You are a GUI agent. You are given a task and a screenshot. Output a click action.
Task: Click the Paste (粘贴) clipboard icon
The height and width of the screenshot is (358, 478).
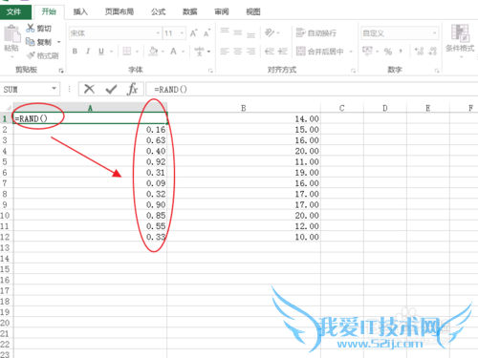click(x=11, y=34)
